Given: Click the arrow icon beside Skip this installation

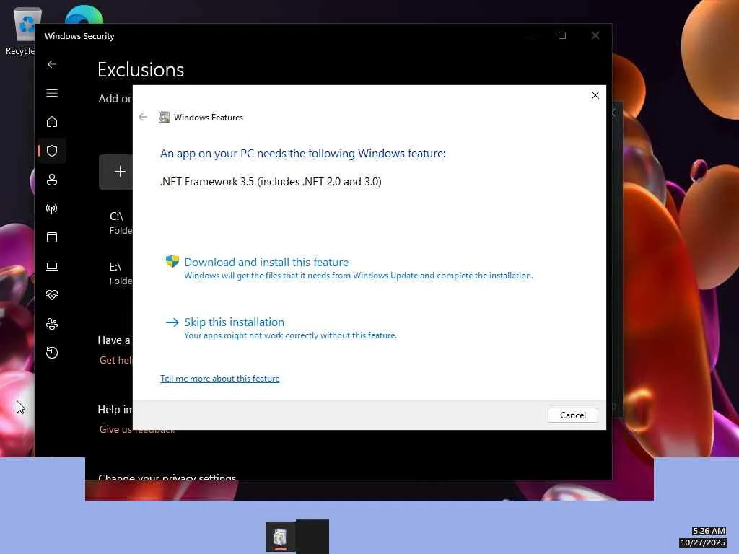Looking at the screenshot, I should coord(172,322).
